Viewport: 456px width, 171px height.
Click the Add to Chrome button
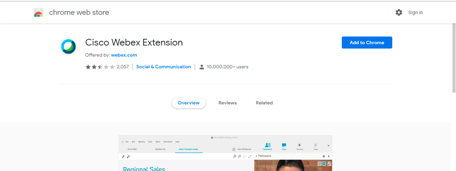coord(367,42)
